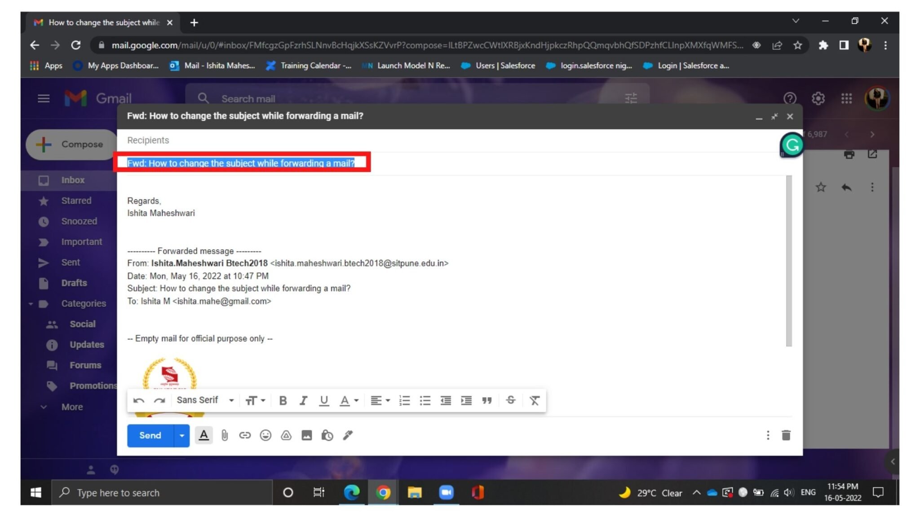Click the Insert link icon

coord(245,435)
